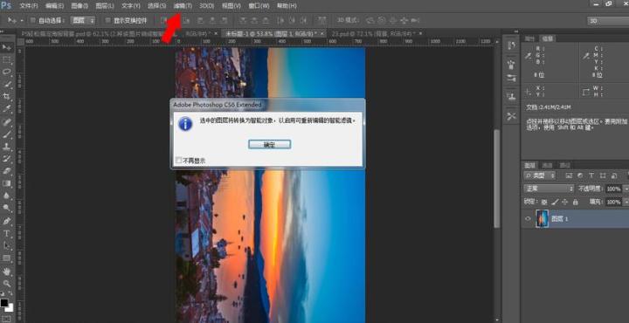Select the Healing Brush tool
This screenshot has height=323, width=629.
tap(7, 122)
